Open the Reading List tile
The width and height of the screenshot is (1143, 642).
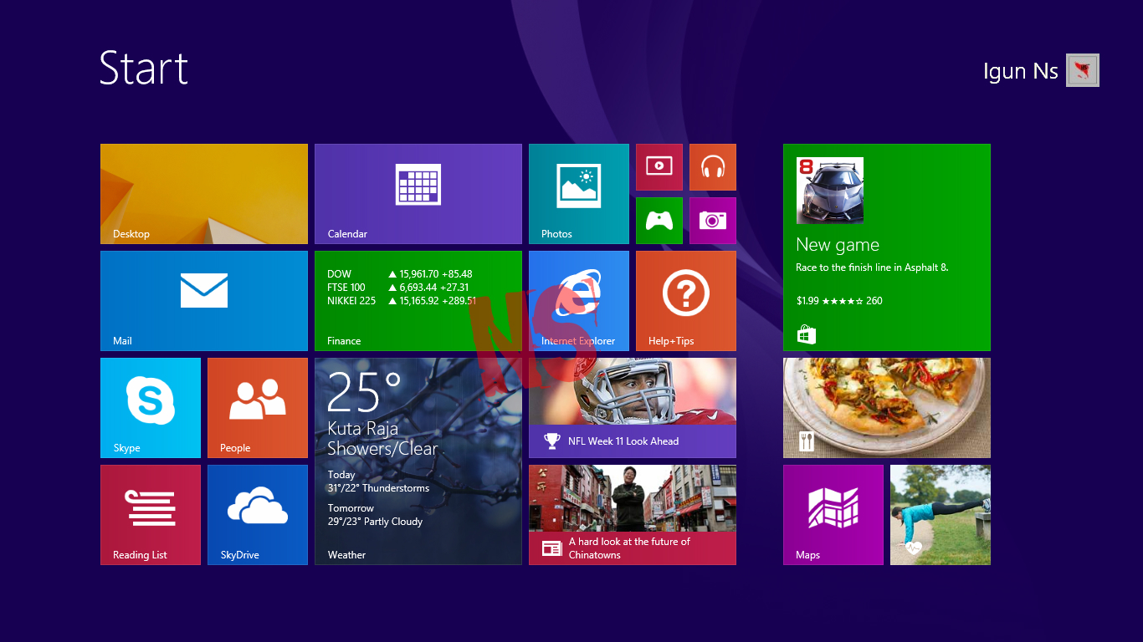[151, 515]
